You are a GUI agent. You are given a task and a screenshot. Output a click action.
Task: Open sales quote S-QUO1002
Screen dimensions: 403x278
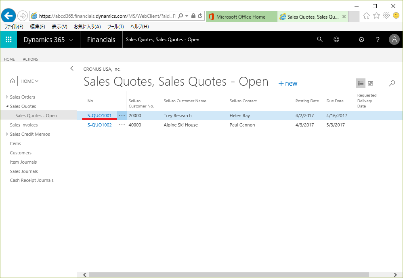click(x=99, y=125)
